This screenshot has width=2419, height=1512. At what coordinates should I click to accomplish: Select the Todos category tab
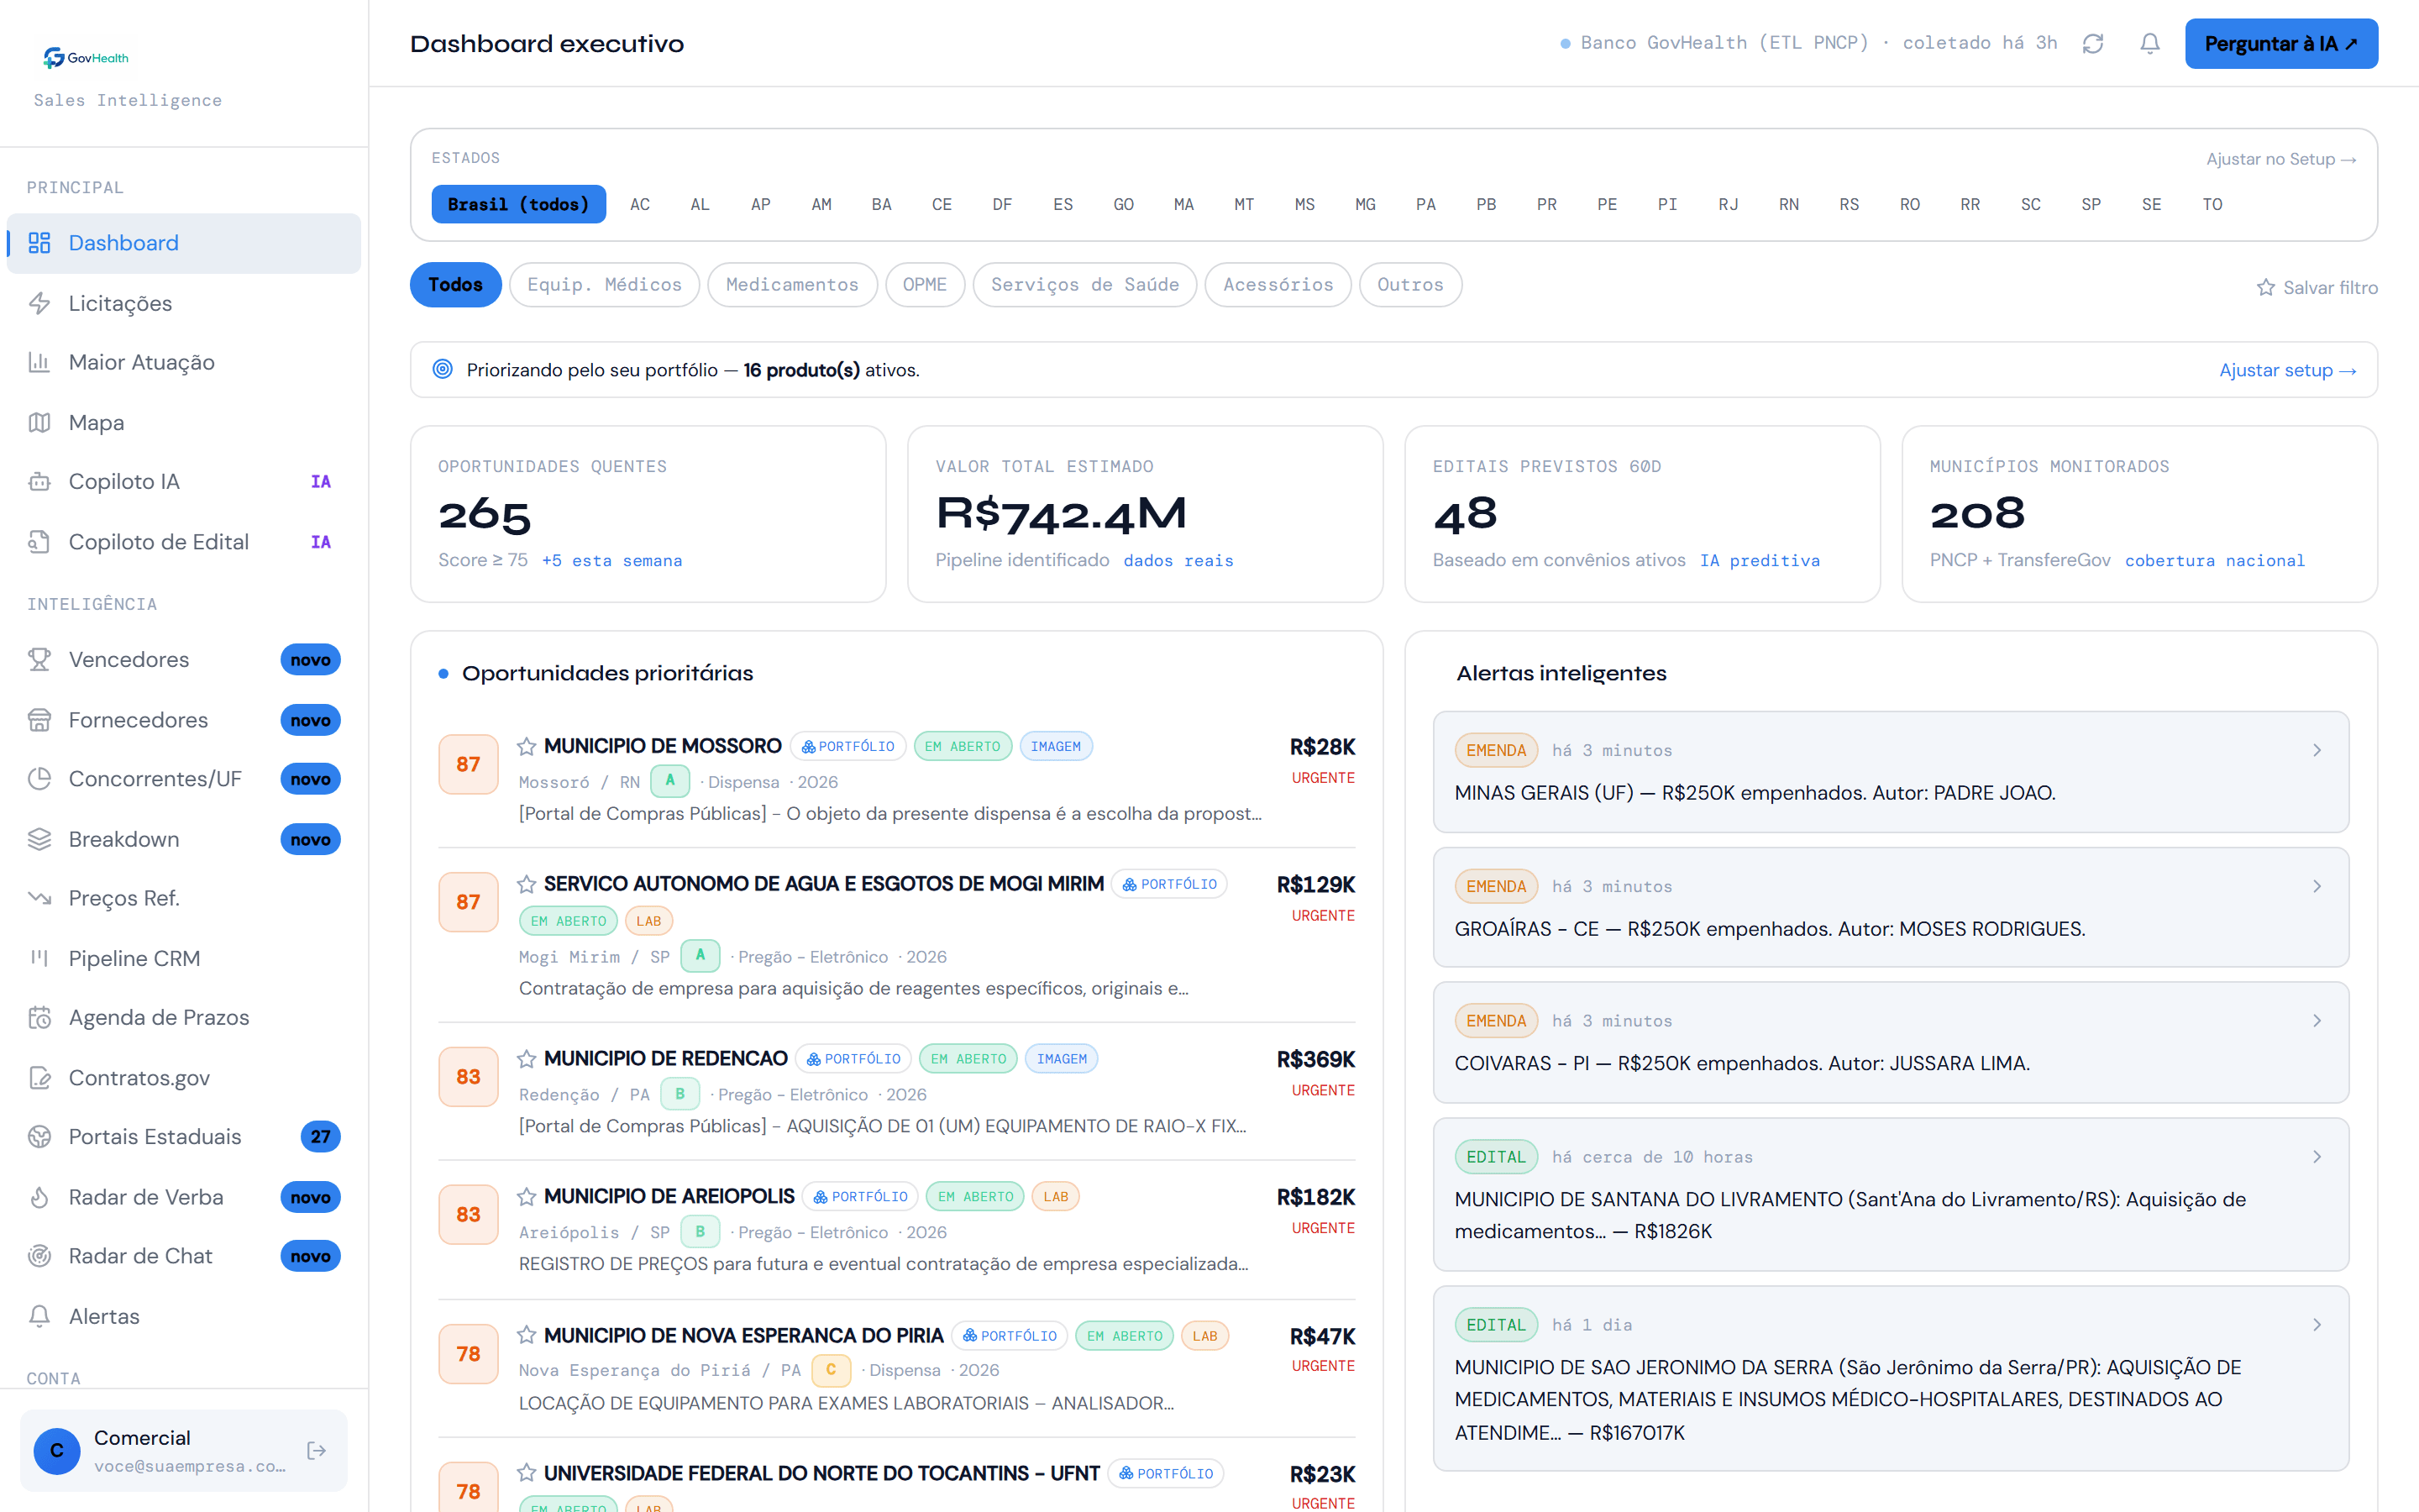coord(456,285)
